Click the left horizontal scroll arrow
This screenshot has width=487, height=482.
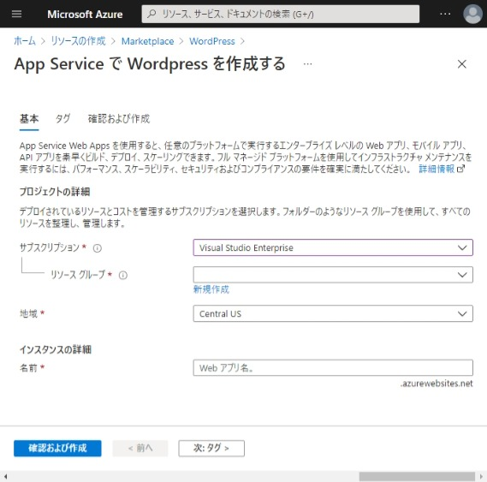(x=5, y=476)
